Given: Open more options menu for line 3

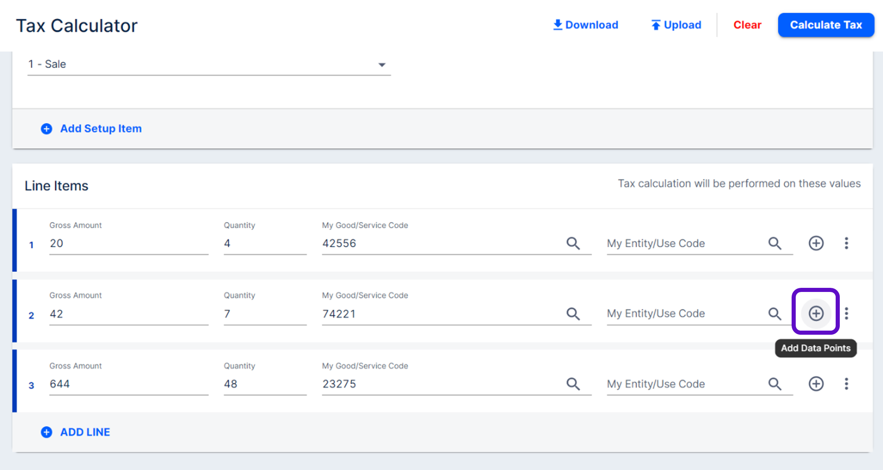Looking at the screenshot, I should 846,384.
